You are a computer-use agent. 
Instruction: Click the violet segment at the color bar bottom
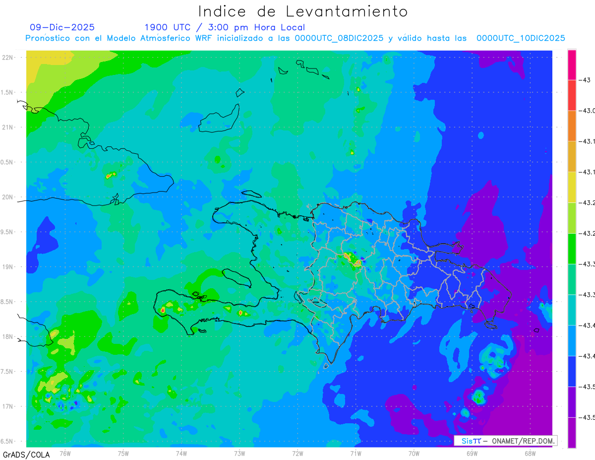click(572, 433)
